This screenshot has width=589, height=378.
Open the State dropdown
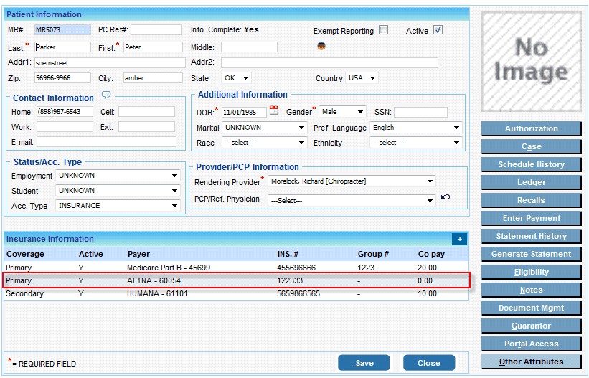pyautogui.click(x=237, y=78)
